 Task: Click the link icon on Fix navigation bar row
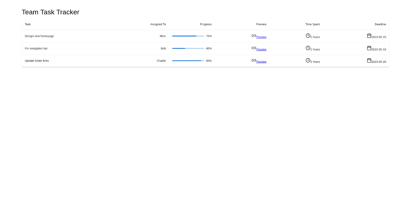(x=253, y=48)
